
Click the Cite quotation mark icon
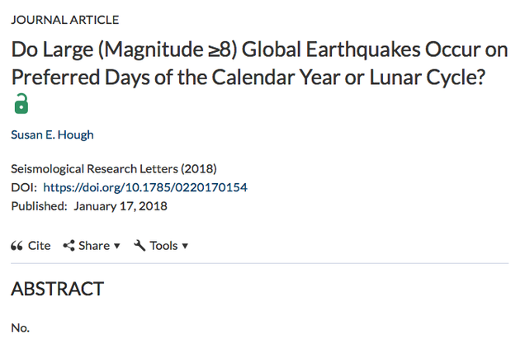coord(17,246)
